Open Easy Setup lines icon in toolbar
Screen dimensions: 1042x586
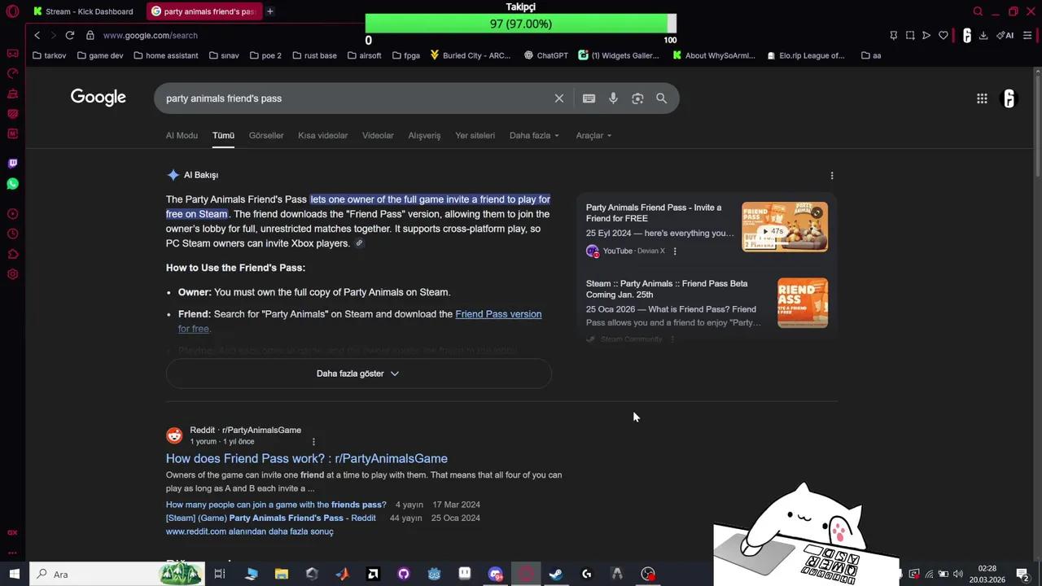pyautogui.click(x=1027, y=35)
